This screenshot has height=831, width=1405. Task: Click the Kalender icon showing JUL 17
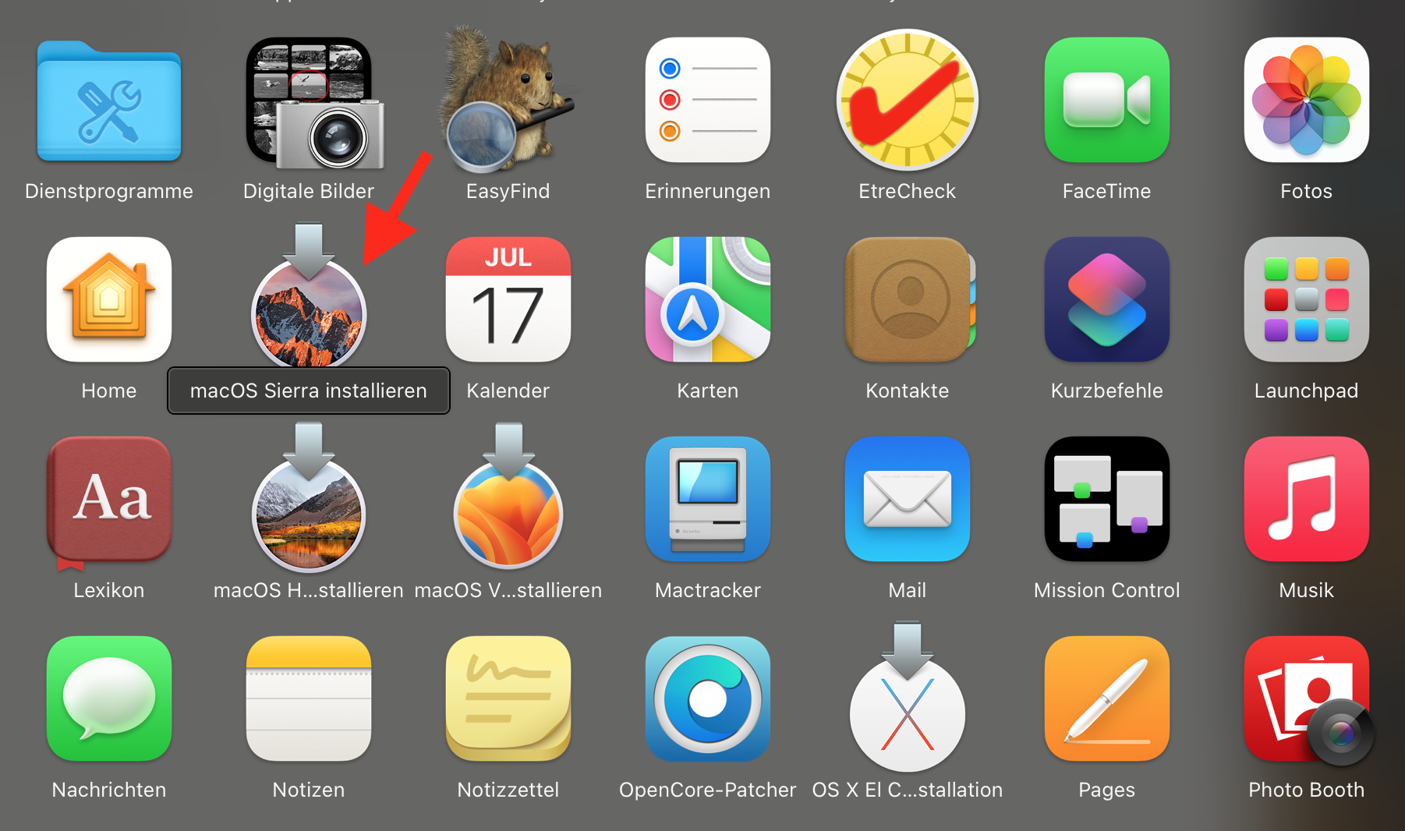(508, 299)
